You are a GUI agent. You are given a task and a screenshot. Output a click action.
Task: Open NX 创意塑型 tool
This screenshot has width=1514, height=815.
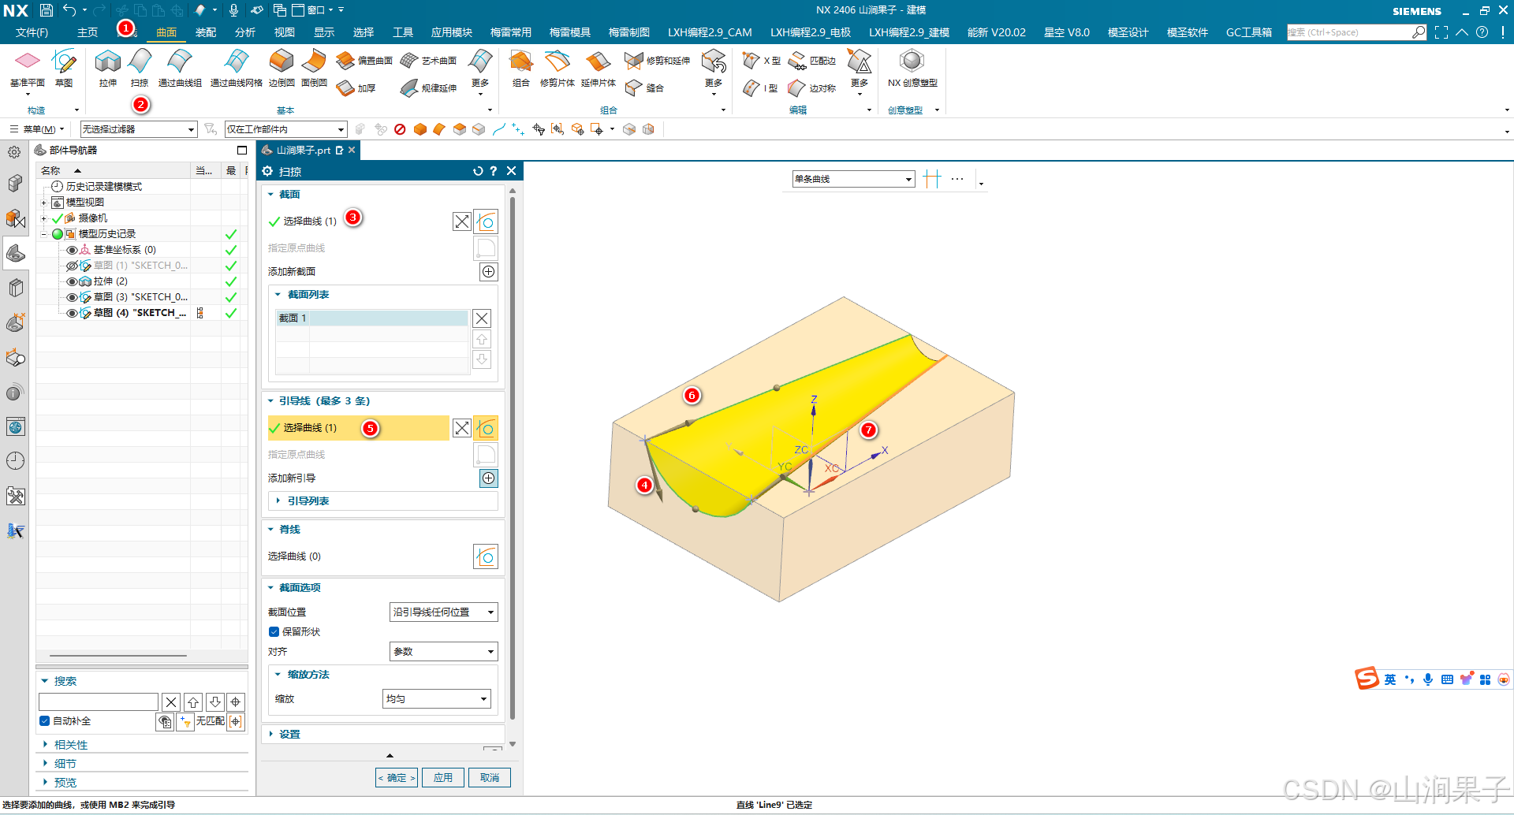click(x=912, y=67)
